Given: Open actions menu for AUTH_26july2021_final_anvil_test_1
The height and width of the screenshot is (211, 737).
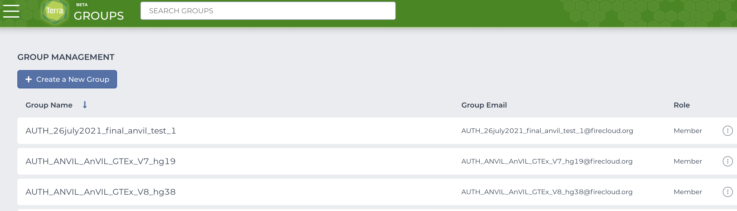Looking at the screenshot, I should click(727, 131).
